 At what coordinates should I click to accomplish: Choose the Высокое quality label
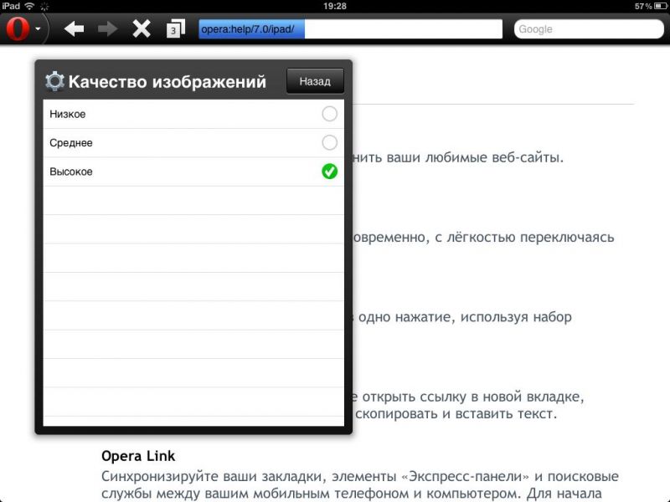(71, 172)
